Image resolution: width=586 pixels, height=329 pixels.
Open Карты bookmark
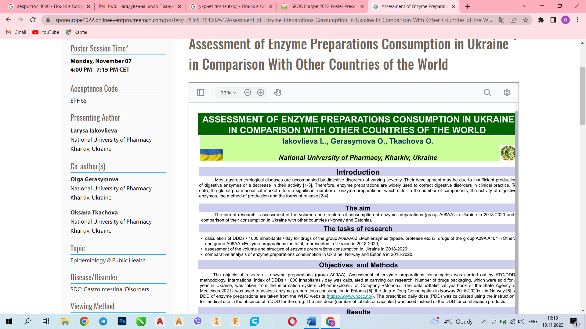(76, 32)
